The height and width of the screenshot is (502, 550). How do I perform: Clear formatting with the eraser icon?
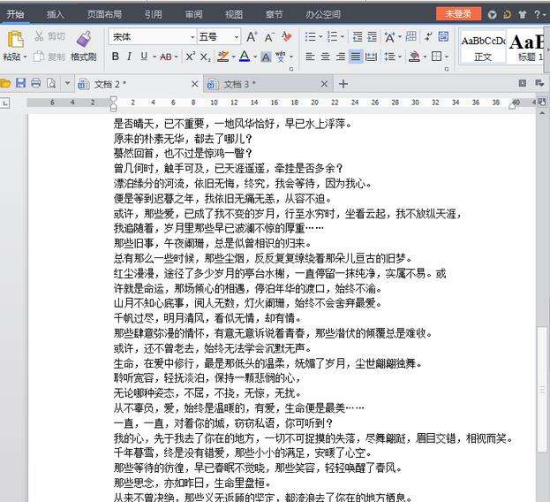pyautogui.click(x=287, y=36)
